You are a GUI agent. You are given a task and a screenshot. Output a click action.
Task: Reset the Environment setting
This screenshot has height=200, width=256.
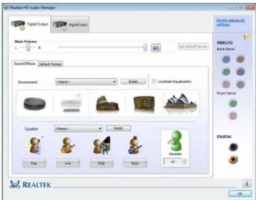click(x=133, y=82)
